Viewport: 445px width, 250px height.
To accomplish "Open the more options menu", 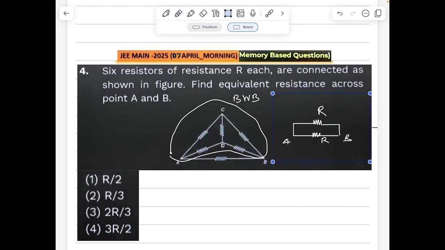I will click(x=365, y=14).
